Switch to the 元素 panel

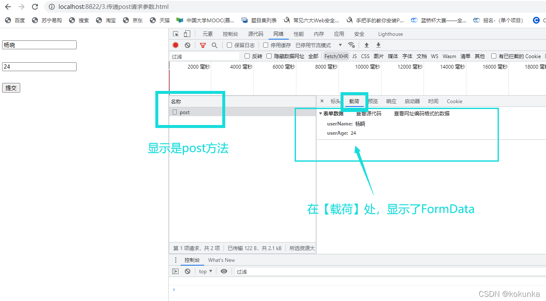(x=208, y=34)
